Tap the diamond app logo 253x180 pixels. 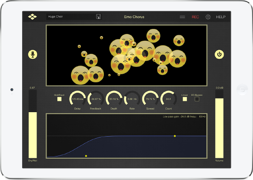click(33, 17)
